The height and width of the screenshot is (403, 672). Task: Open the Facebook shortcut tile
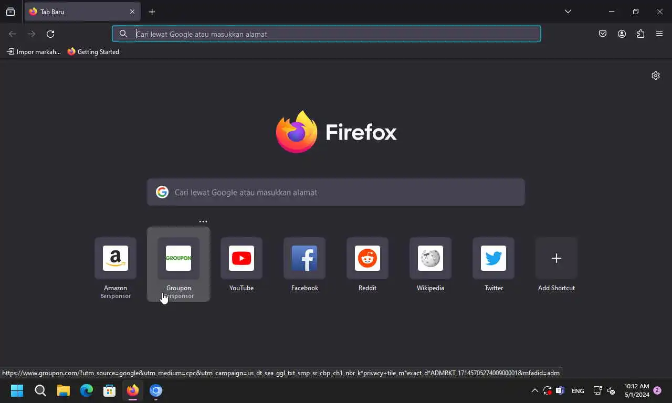coord(304,258)
